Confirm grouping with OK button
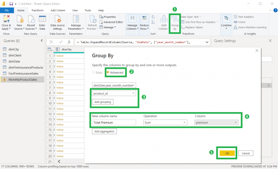The width and height of the screenshot is (278, 169). (227, 153)
